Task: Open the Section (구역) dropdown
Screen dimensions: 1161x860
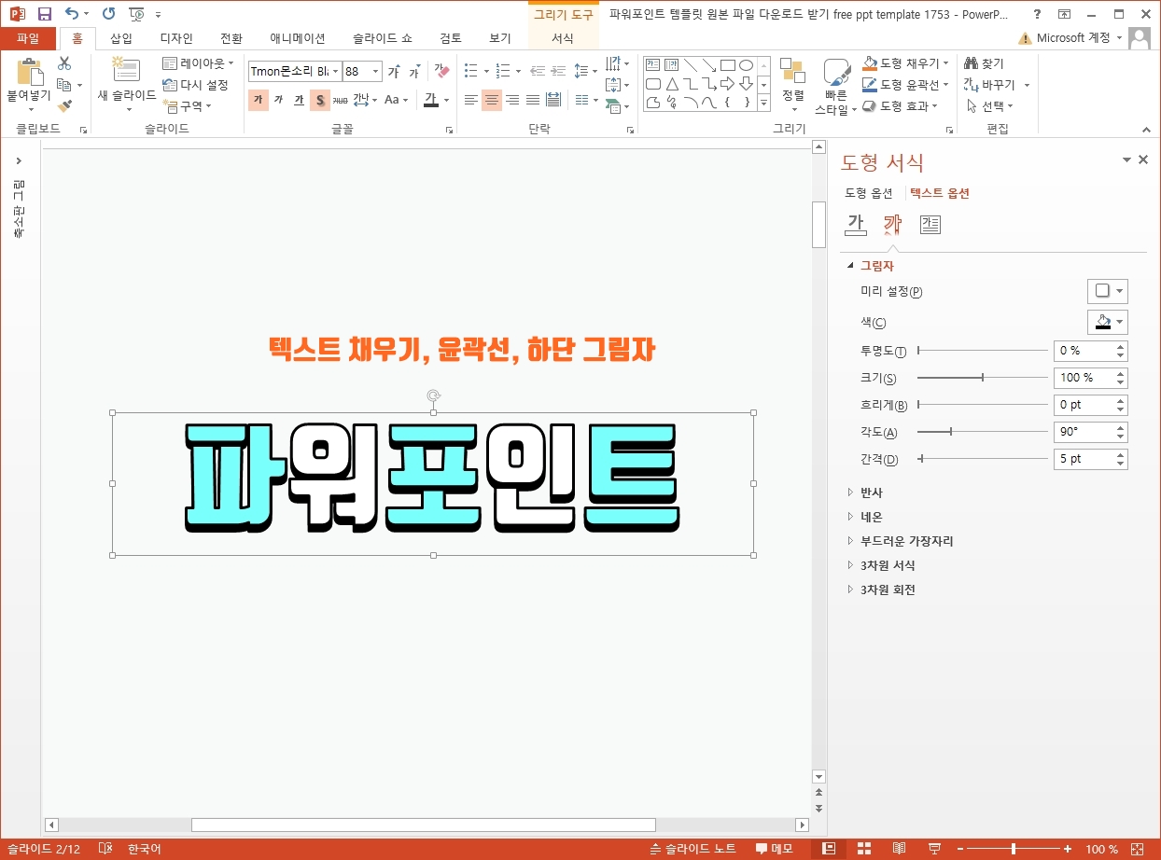Action: 188,105
